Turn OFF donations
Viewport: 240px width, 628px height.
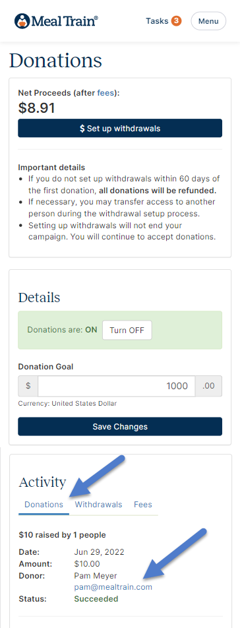(x=127, y=330)
